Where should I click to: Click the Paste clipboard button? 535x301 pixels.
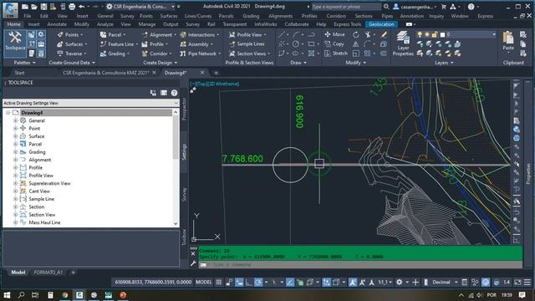pyautogui.click(x=508, y=41)
